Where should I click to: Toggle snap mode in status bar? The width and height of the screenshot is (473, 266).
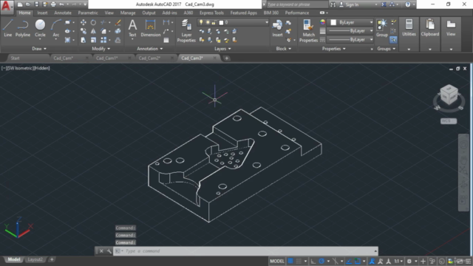point(299,261)
